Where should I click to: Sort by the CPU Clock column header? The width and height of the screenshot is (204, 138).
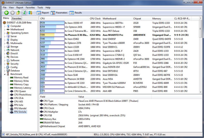95,19
